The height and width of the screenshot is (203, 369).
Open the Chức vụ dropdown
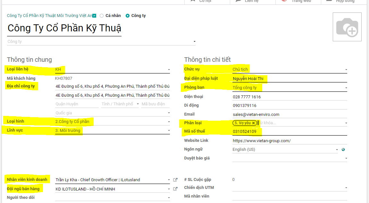click(x=346, y=69)
